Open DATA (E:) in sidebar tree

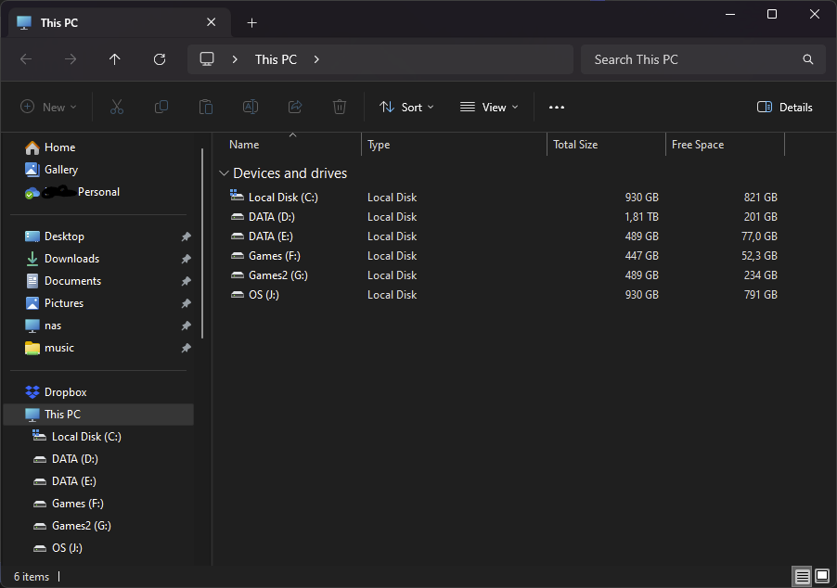click(65, 481)
